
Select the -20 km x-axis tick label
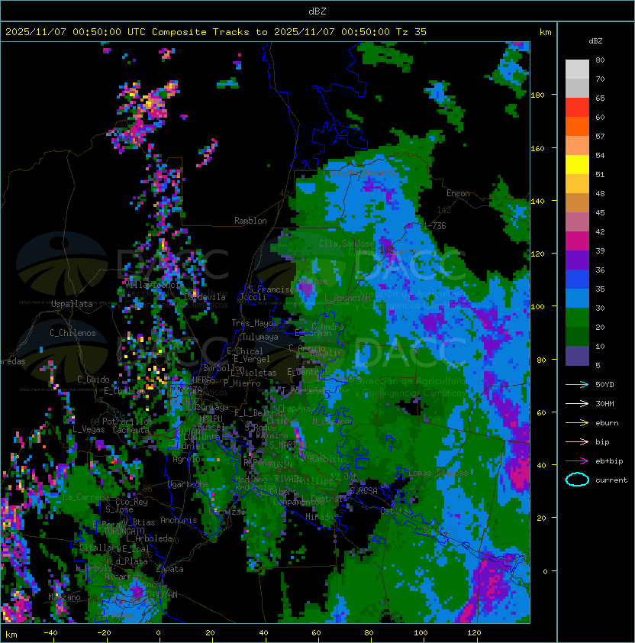pyautogui.click(x=104, y=633)
